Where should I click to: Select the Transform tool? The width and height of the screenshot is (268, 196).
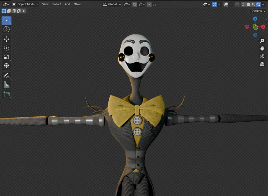[x=7, y=66]
